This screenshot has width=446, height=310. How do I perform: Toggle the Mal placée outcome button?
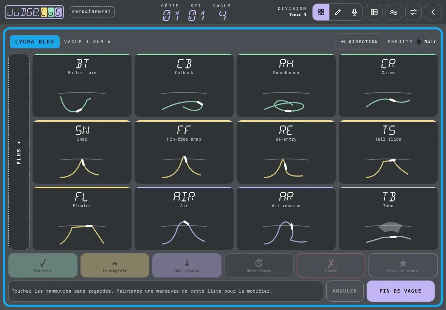point(187,265)
